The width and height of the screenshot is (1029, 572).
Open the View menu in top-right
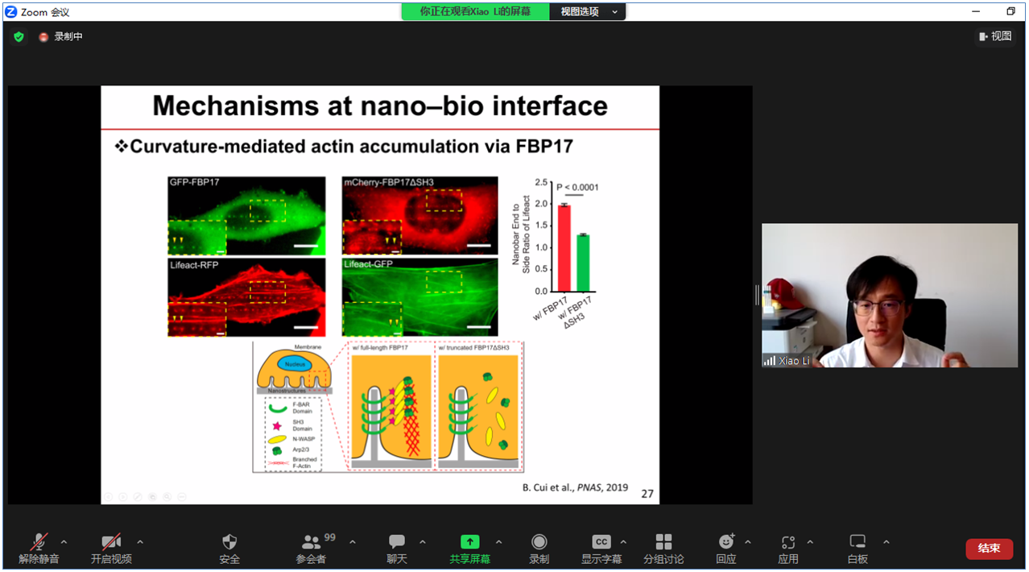pyautogui.click(x=995, y=36)
